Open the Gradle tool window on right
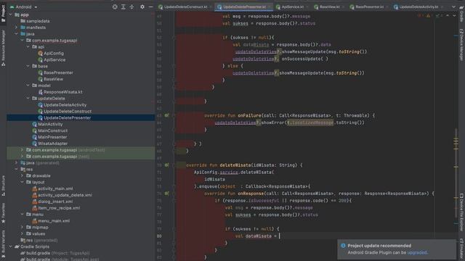The width and height of the screenshot is (465, 261). click(461, 14)
